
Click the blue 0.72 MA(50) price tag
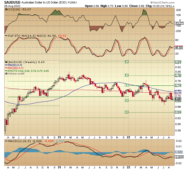(x=177, y=92)
